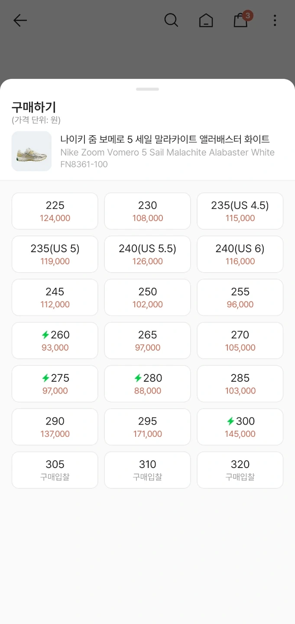This screenshot has width=295, height=624.
Task: Select size 255 priced 96,000
Action: pyautogui.click(x=240, y=297)
